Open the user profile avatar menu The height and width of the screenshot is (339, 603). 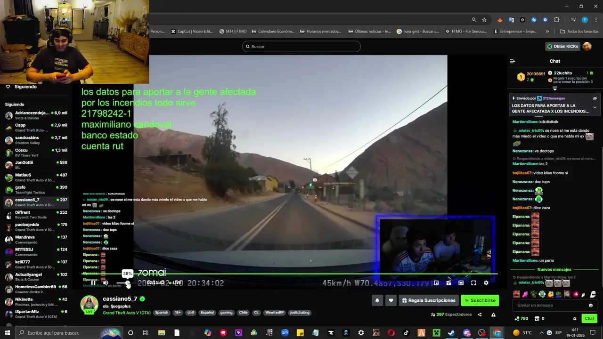tap(587, 46)
